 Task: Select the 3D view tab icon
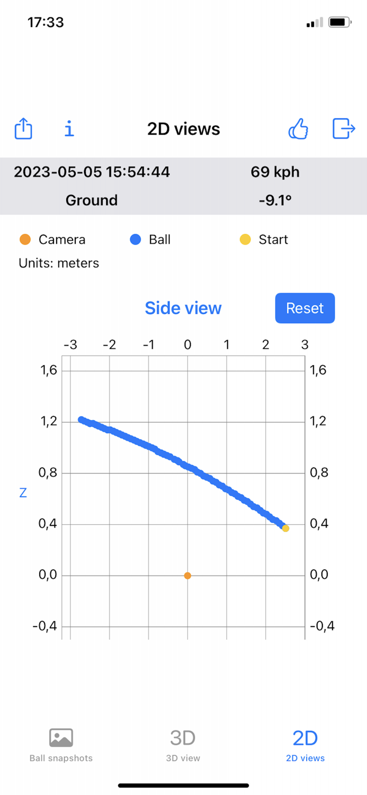(x=183, y=737)
